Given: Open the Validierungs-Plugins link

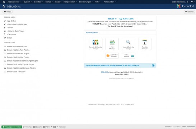Looking at the screenshot, I should pos(22,68).
